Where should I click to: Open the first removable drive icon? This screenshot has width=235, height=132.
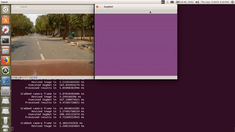pos(6,101)
